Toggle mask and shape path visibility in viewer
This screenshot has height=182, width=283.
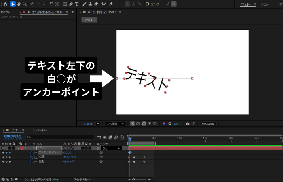pos(144,124)
